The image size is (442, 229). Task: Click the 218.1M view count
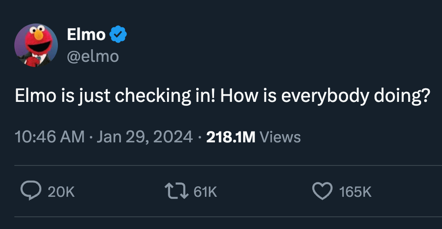[231, 137]
